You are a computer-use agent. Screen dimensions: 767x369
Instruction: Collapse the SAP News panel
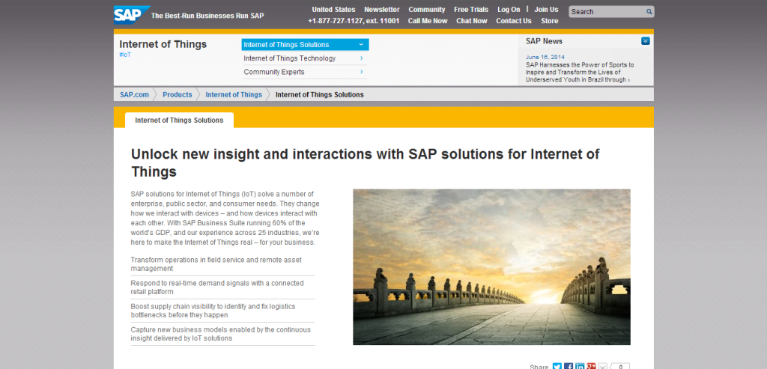point(645,41)
